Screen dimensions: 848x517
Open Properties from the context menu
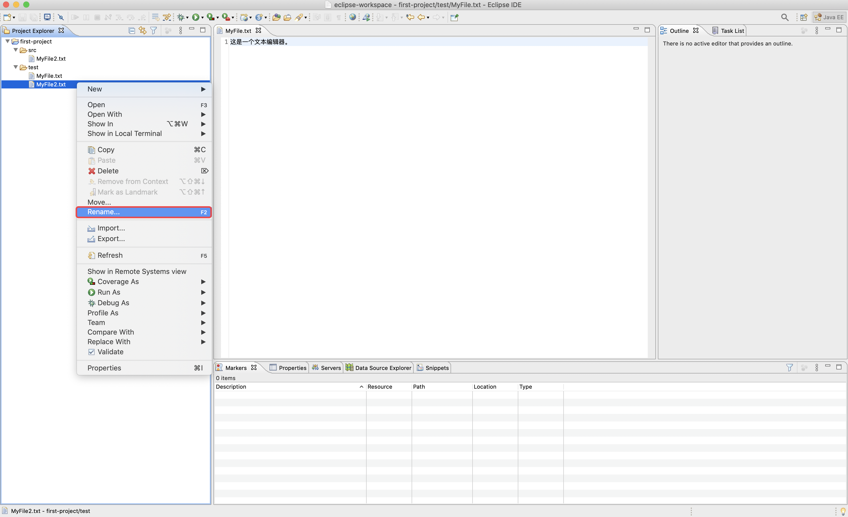[x=144, y=368]
